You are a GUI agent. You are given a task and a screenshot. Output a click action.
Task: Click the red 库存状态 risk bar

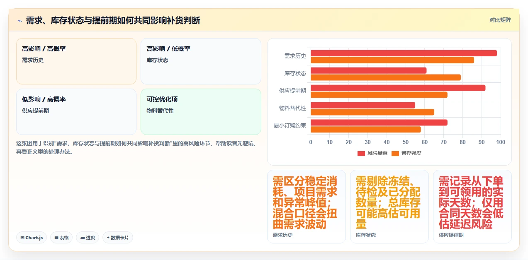click(x=369, y=70)
